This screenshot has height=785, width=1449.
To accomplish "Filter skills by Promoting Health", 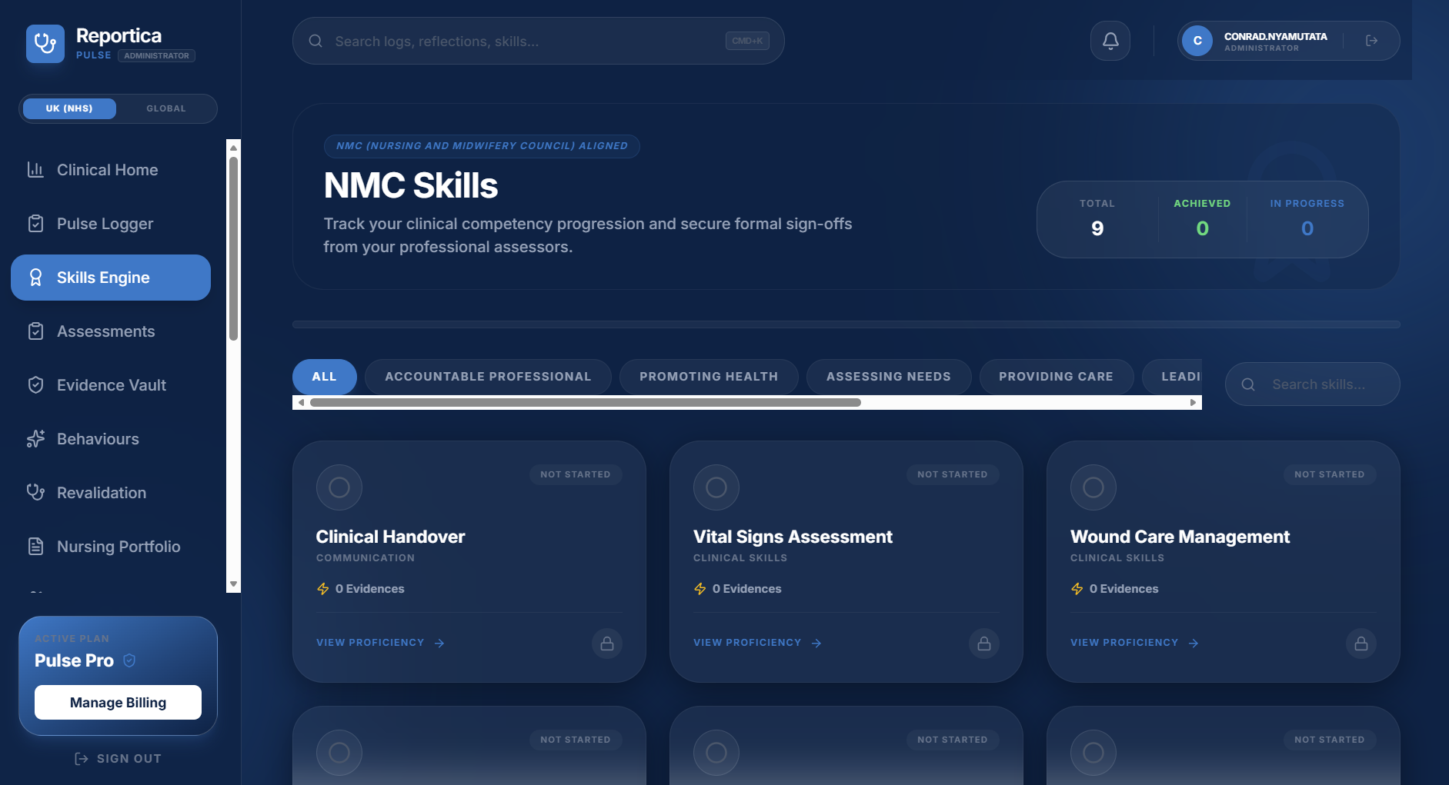I will tap(709, 377).
